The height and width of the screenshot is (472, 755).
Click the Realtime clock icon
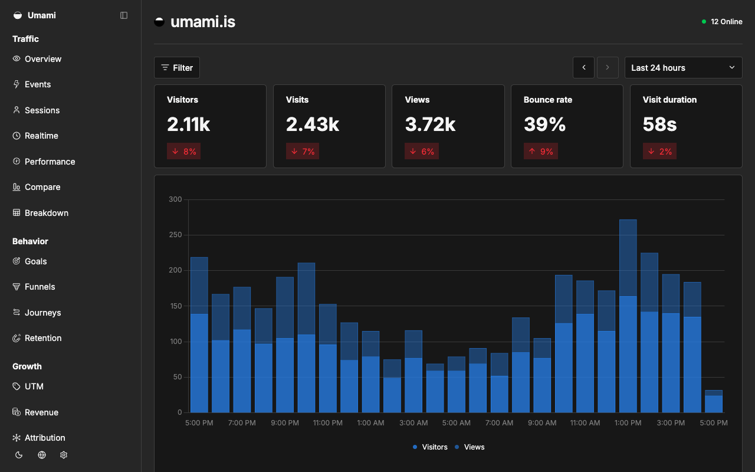pyautogui.click(x=17, y=136)
